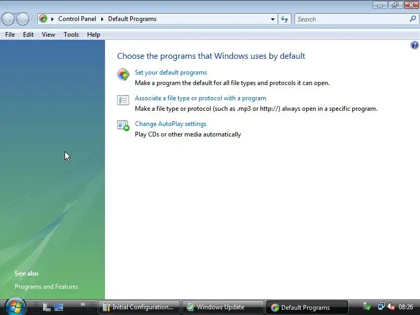Click the Show Desktop quick launch icon
Viewport: 420px width, 315px height.
(x=59, y=307)
